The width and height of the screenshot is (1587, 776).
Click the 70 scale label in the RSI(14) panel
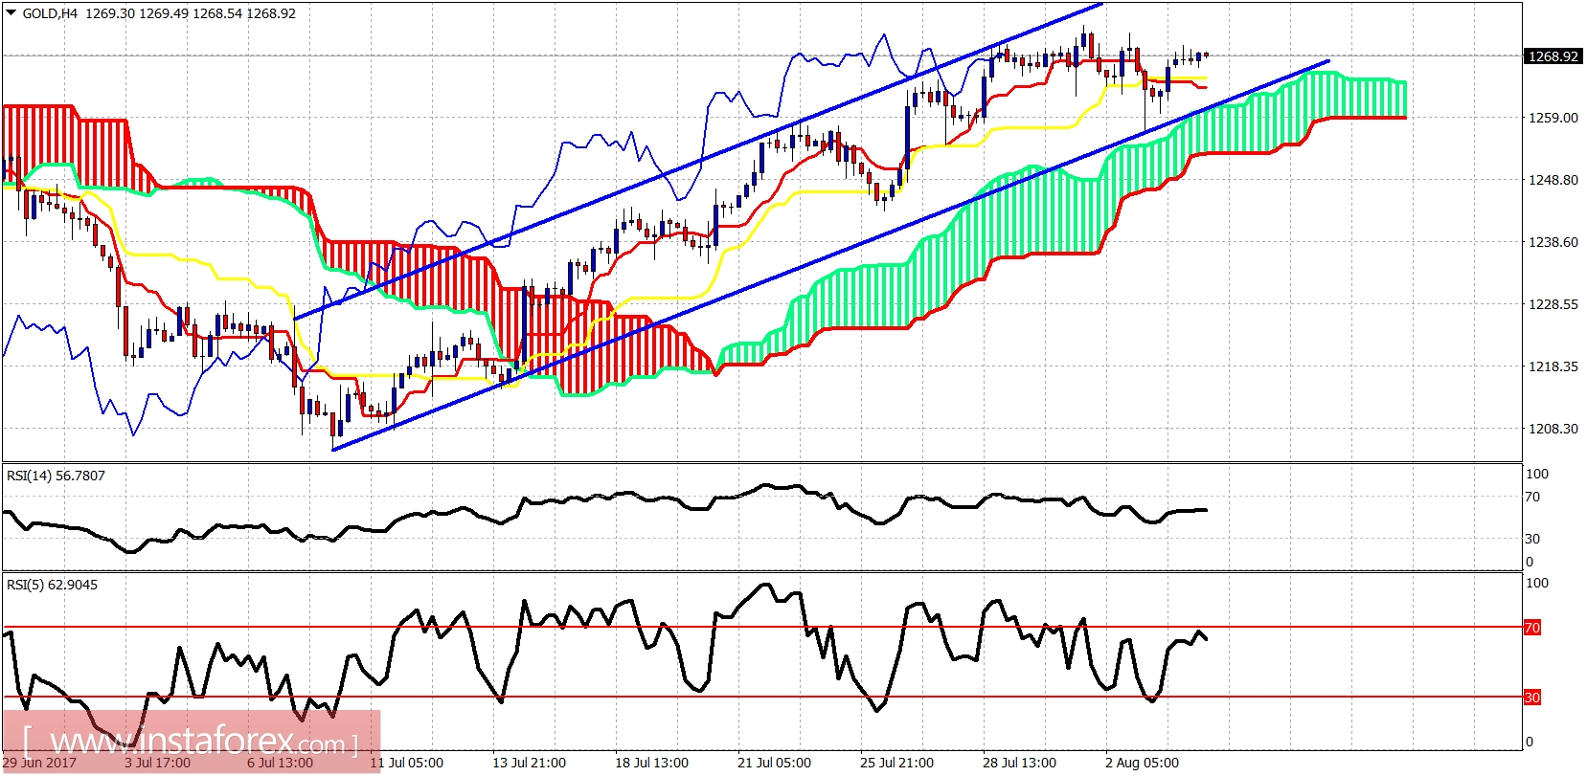[x=1533, y=497]
